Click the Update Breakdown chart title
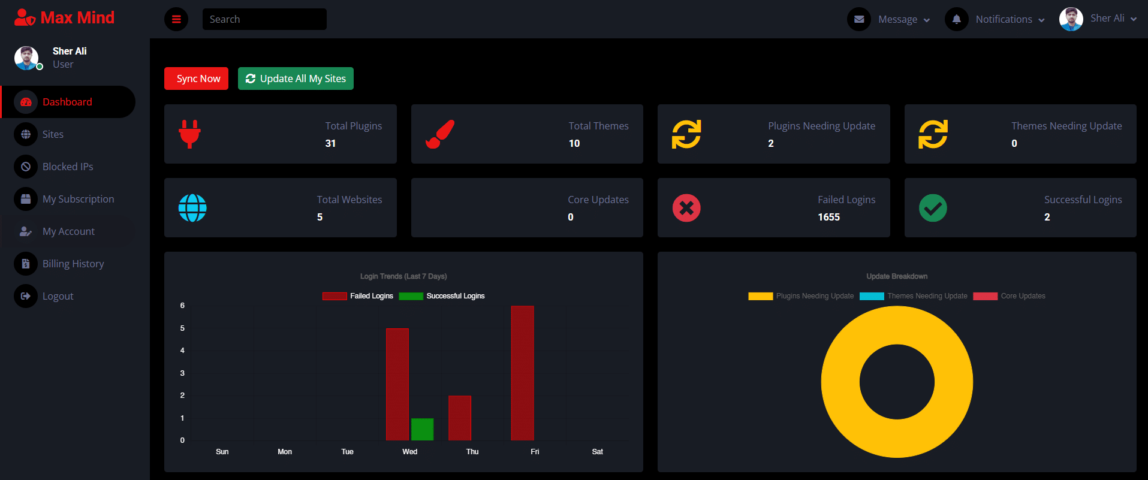This screenshot has height=480, width=1148. click(897, 276)
